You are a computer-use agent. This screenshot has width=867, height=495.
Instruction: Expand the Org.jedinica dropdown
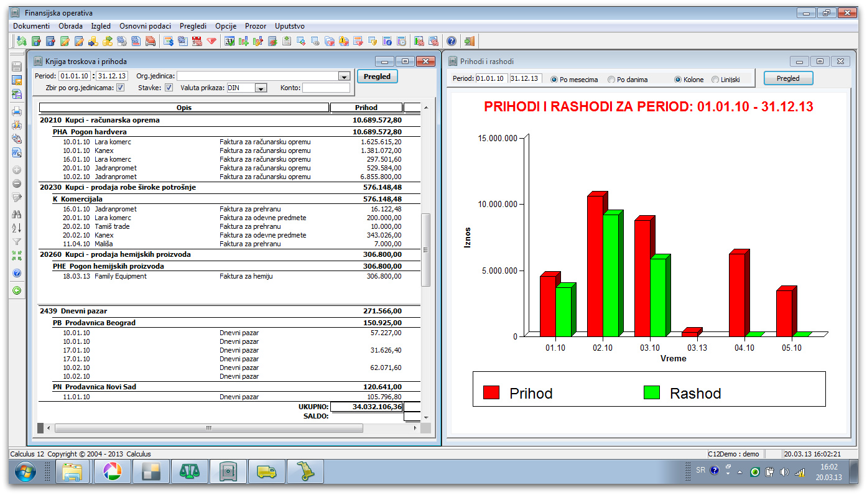click(x=343, y=76)
